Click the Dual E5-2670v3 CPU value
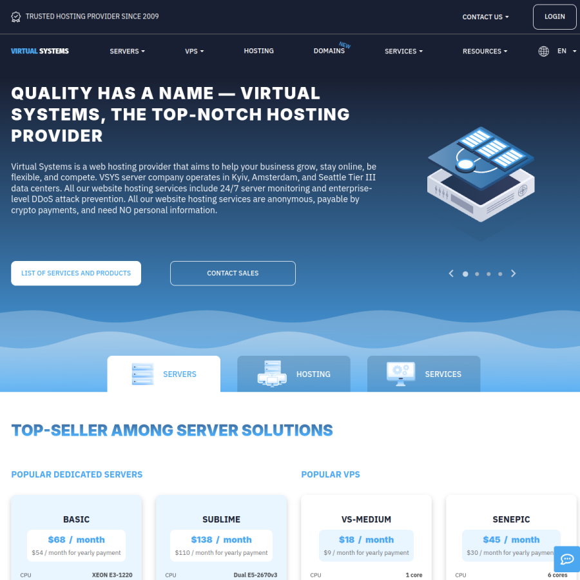The image size is (580, 580). pyautogui.click(x=255, y=575)
